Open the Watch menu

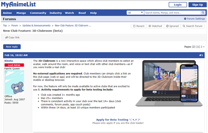[69, 13]
